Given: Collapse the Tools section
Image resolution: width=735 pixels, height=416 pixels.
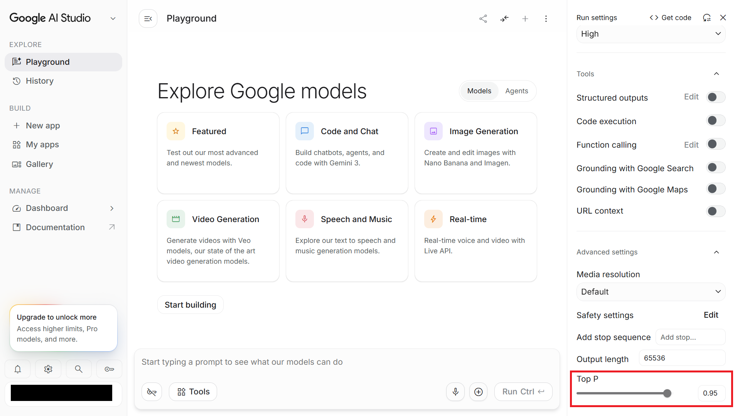Looking at the screenshot, I should [716, 74].
